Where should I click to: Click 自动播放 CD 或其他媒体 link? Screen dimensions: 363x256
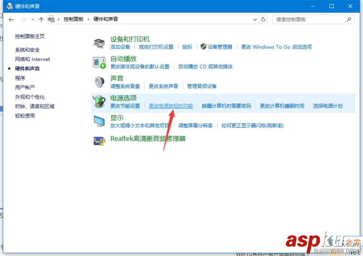[x=206, y=66]
